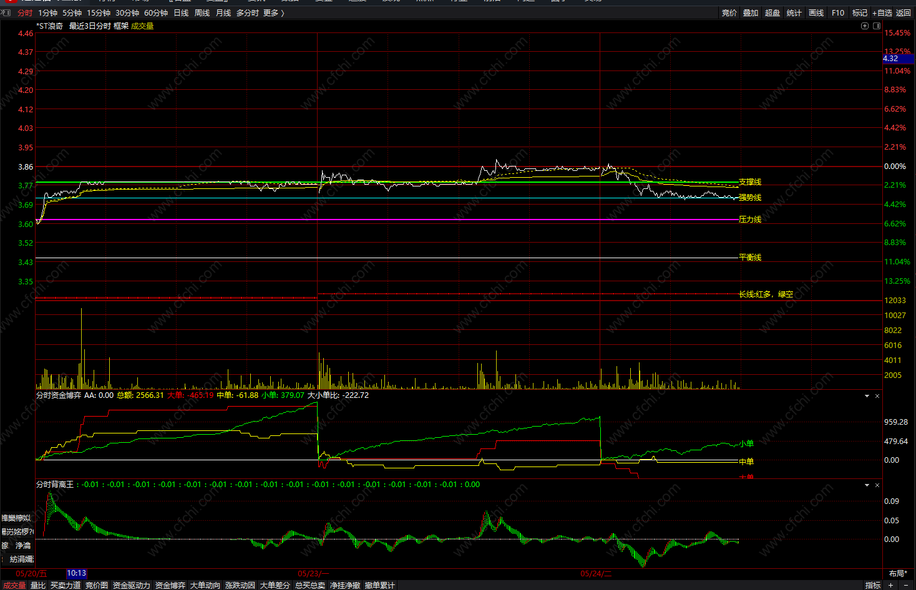Open the 布局 layout menu

click(x=897, y=573)
